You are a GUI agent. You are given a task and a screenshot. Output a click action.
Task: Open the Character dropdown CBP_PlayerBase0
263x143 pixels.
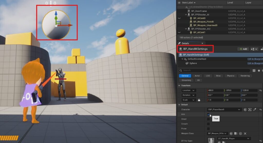click(224, 110)
